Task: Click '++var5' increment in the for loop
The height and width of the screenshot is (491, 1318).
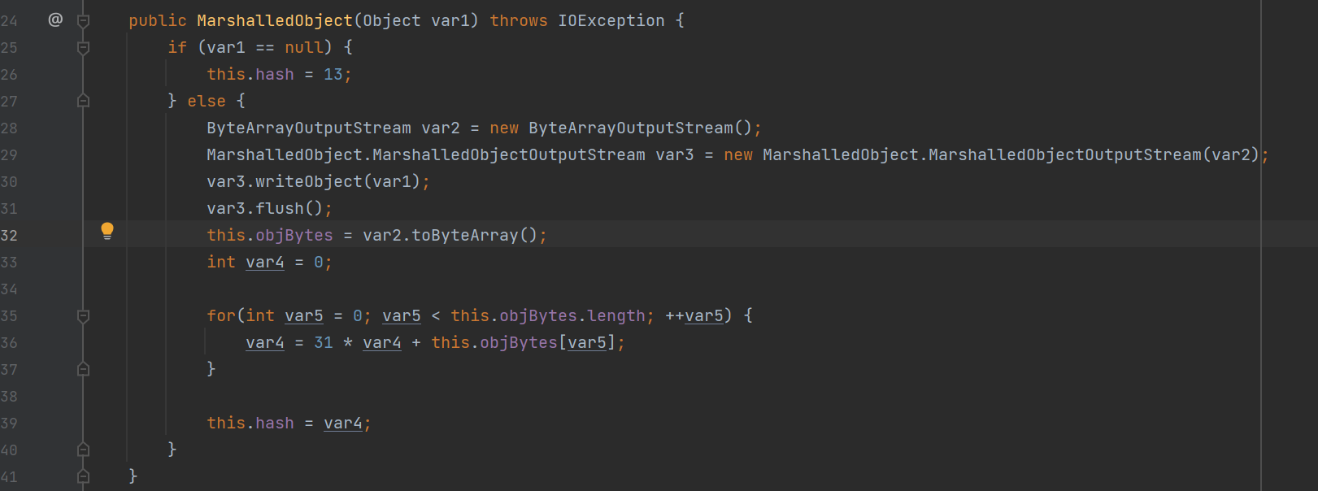Action: click(x=694, y=315)
